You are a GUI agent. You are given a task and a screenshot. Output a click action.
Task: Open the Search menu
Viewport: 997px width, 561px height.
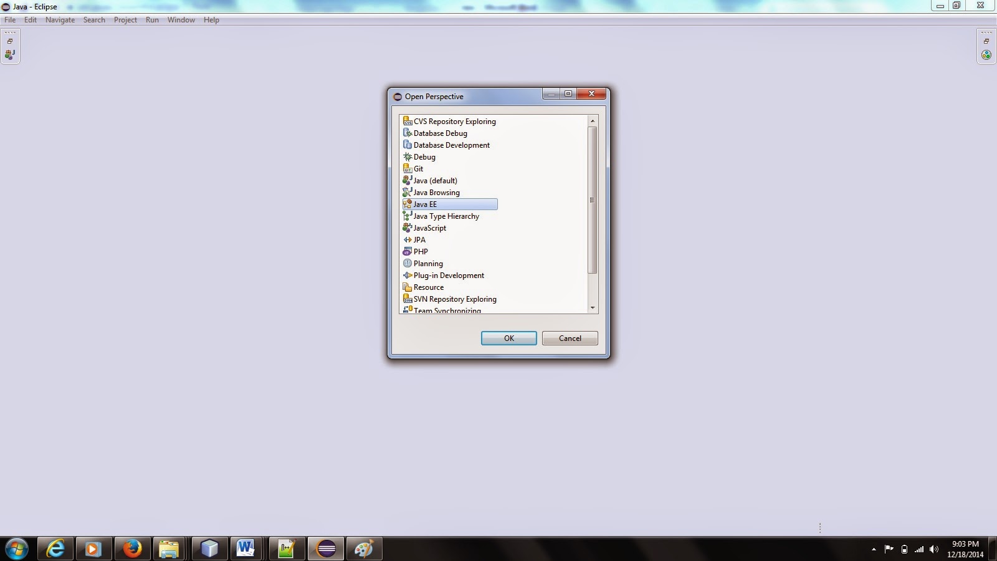[x=94, y=20]
